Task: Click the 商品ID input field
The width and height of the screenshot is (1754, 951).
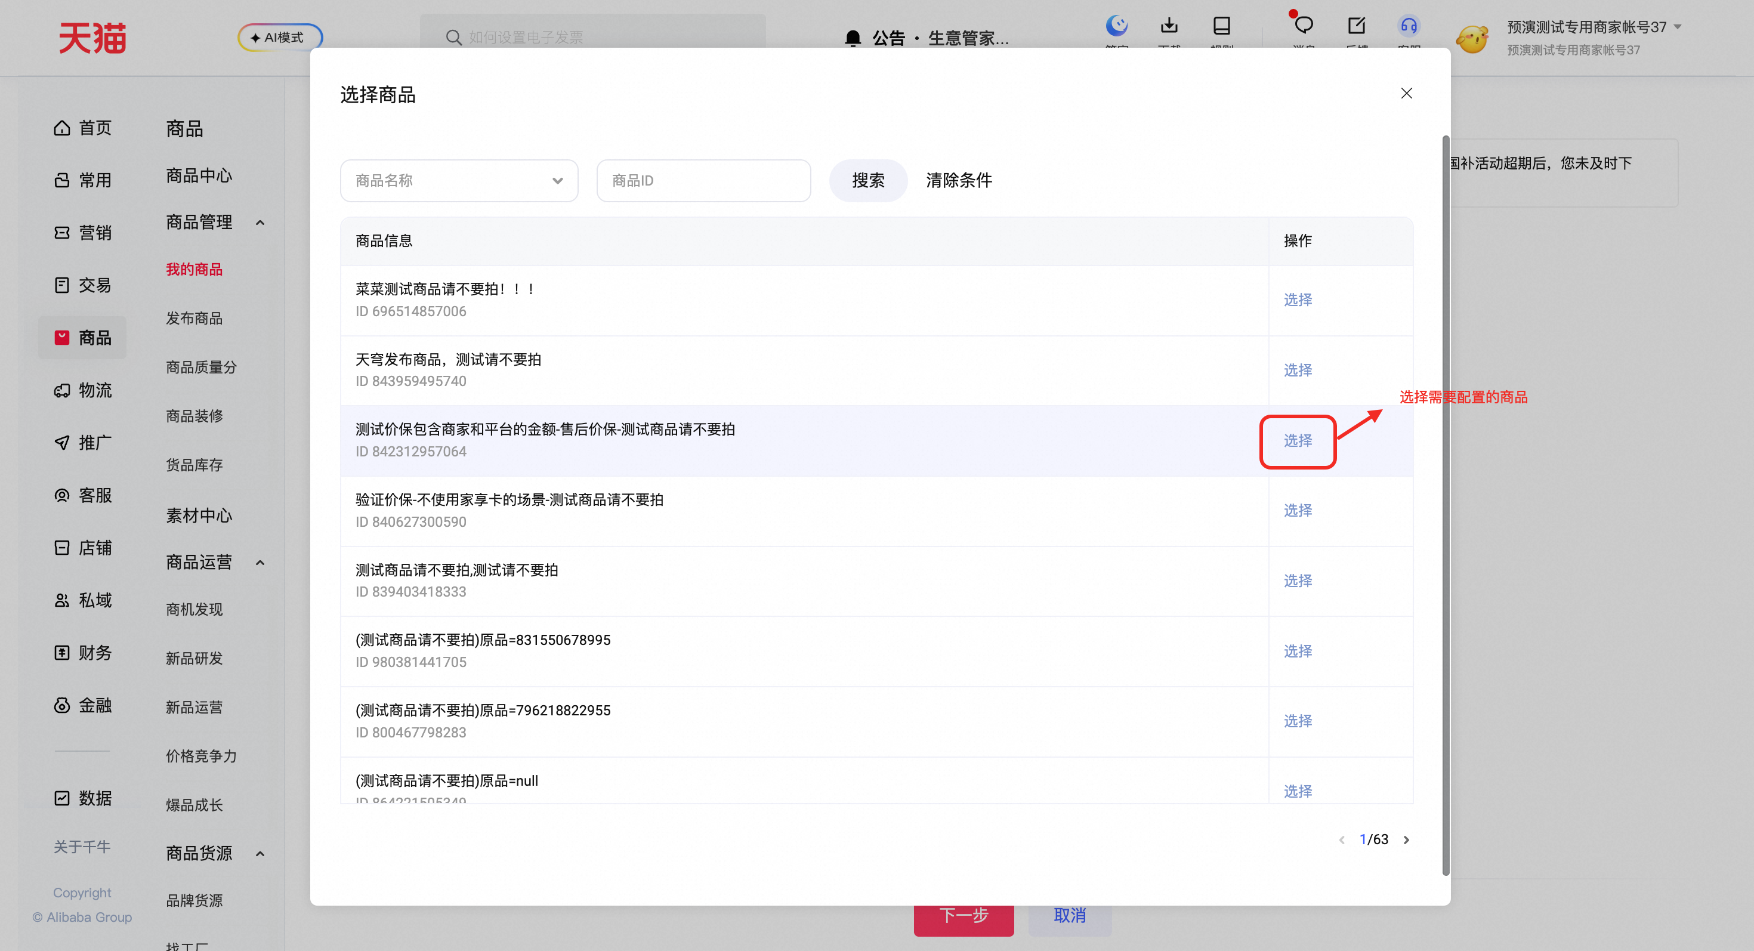Action: click(703, 180)
